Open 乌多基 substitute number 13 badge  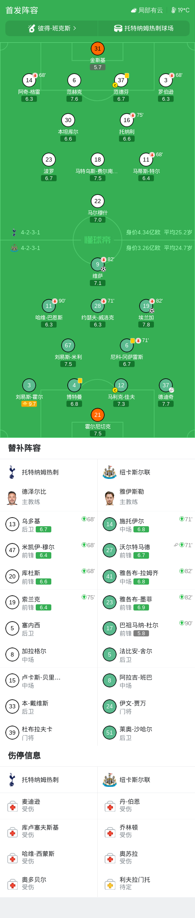click(x=12, y=524)
